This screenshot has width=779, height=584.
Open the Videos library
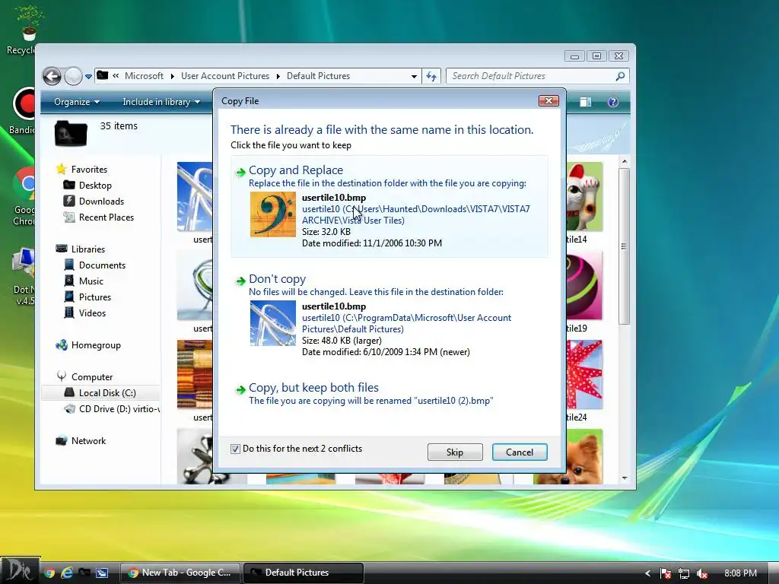click(92, 313)
